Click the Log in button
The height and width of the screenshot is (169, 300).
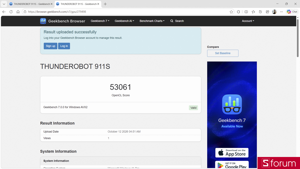[64, 46]
